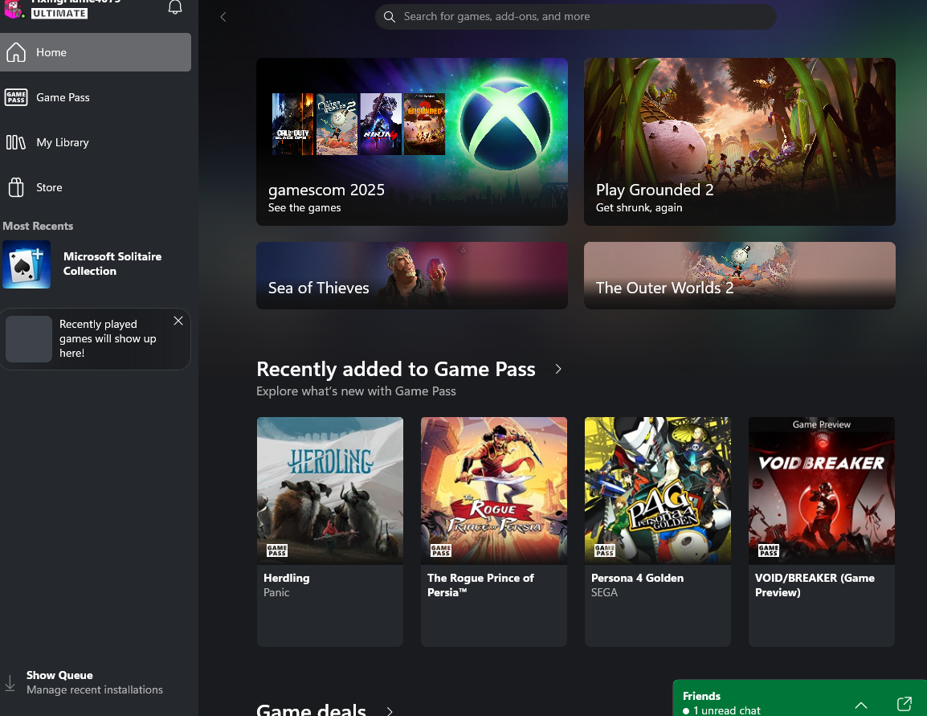
Task: Open Show Queue installations manager
Action: click(x=95, y=682)
